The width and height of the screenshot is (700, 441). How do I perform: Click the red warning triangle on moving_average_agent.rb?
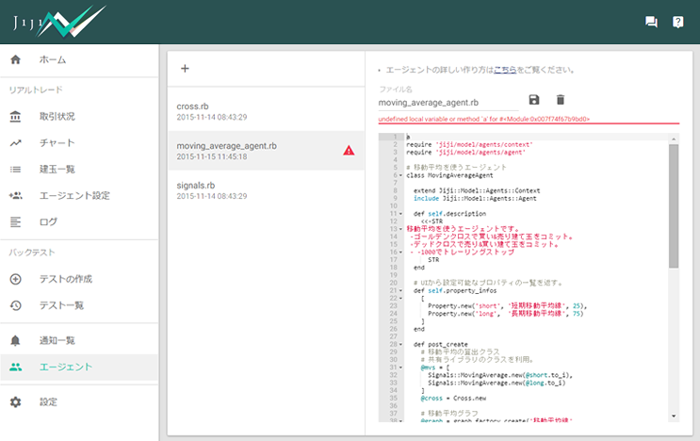[349, 151]
